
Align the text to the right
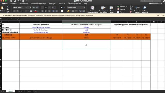tap(49, 11)
